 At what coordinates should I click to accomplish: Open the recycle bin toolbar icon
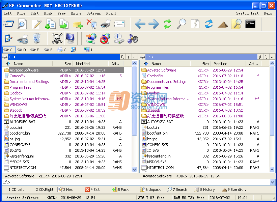[36, 38]
